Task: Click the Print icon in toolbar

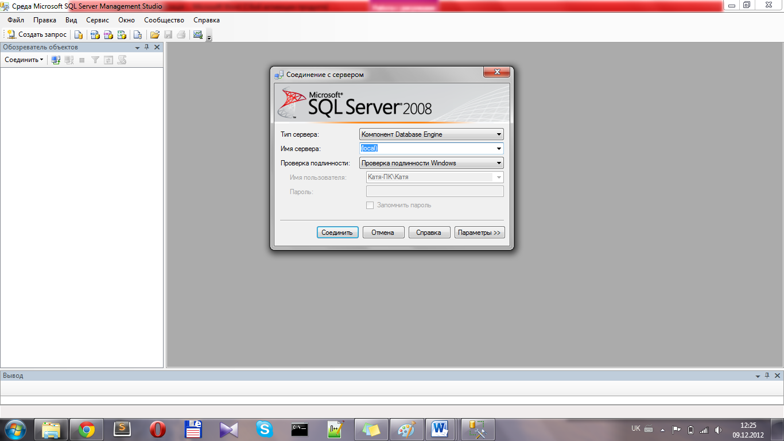Action: (x=181, y=34)
